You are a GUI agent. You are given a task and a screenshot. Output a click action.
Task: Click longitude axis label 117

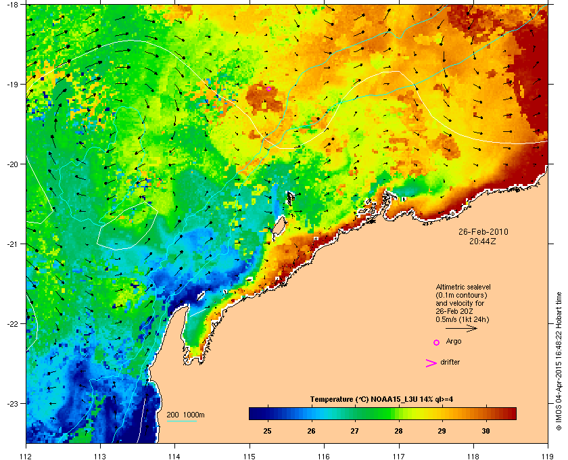pyautogui.click(x=398, y=456)
